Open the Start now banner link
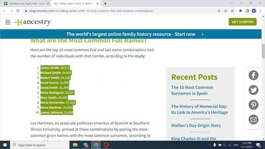The image size is (265, 149). [x=131, y=34]
